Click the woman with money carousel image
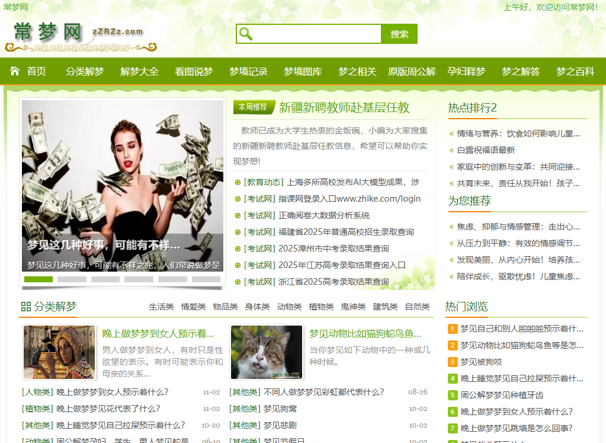The width and height of the screenshot is (606, 443). click(x=123, y=178)
